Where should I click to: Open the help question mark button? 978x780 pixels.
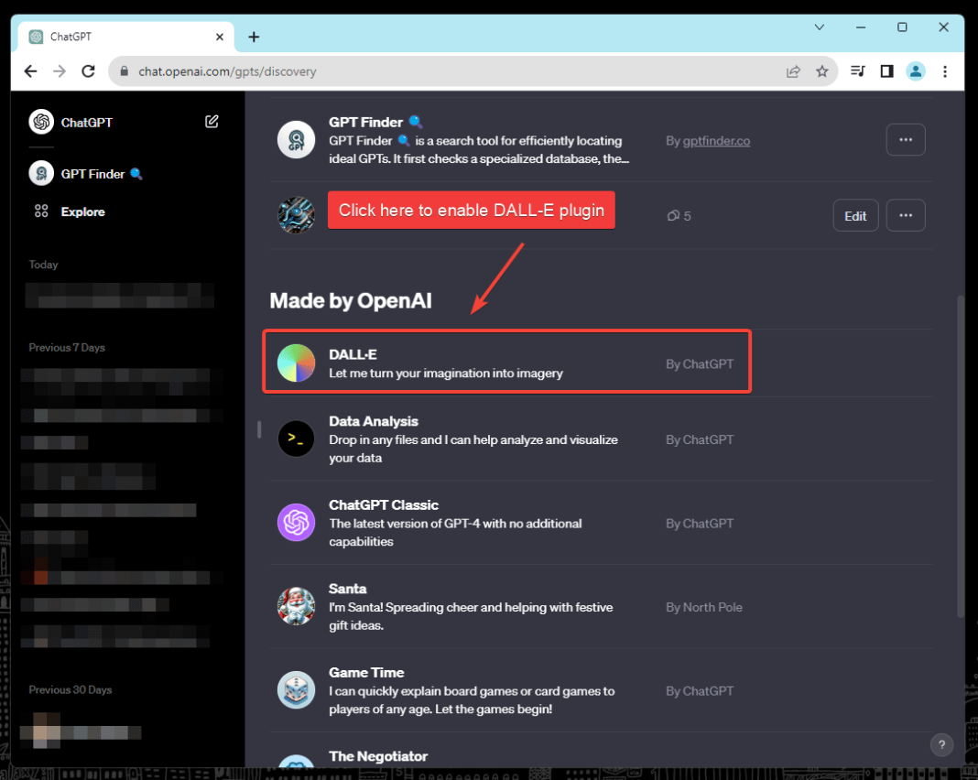pyautogui.click(x=941, y=745)
